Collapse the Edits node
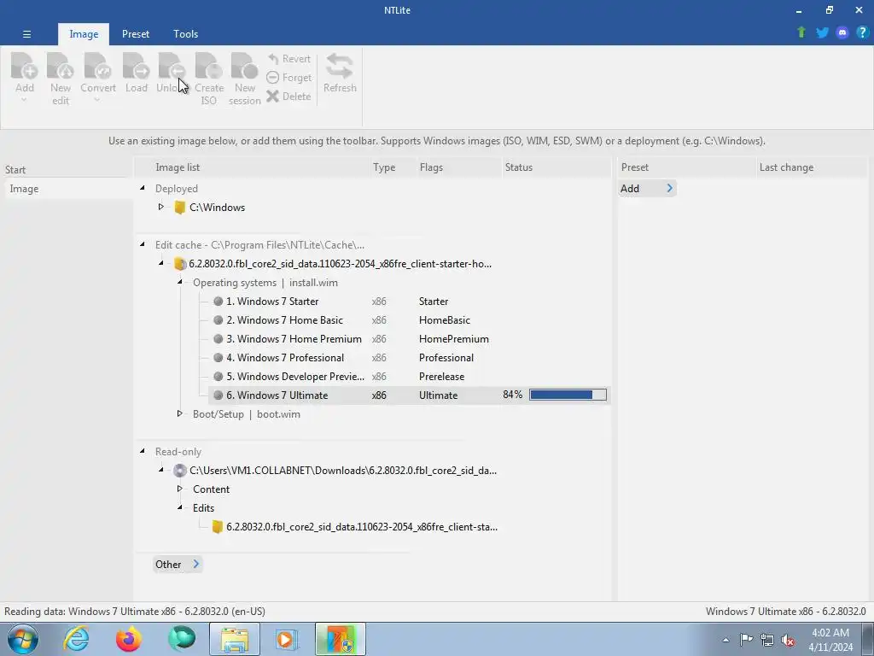The width and height of the screenshot is (874, 656). pos(179,507)
